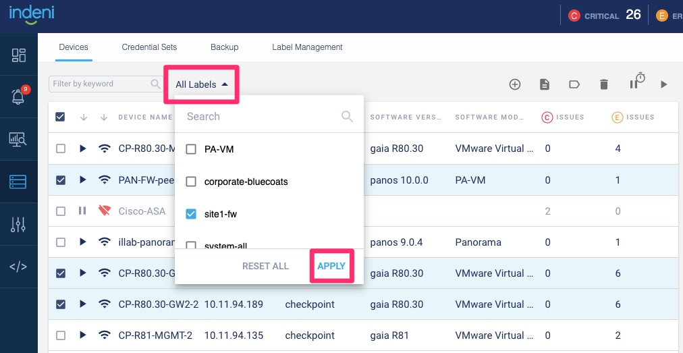683x353 pixels.
Task: Open the dashboard icon in sidebar
Action: click(x=18, y=55)
